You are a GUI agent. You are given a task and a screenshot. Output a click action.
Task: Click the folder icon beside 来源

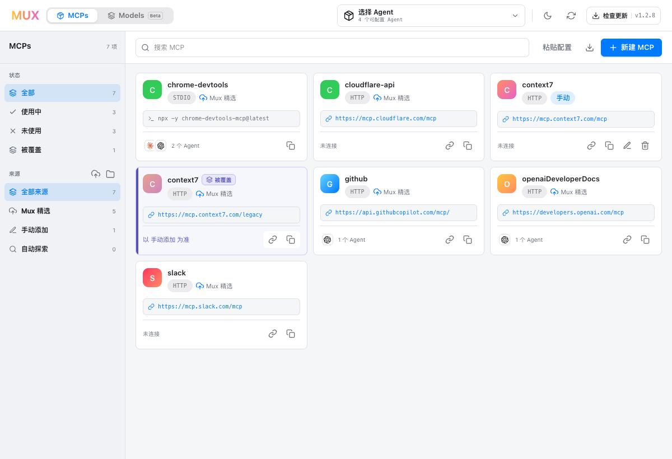pyautogui.click(x=110, y=174)
